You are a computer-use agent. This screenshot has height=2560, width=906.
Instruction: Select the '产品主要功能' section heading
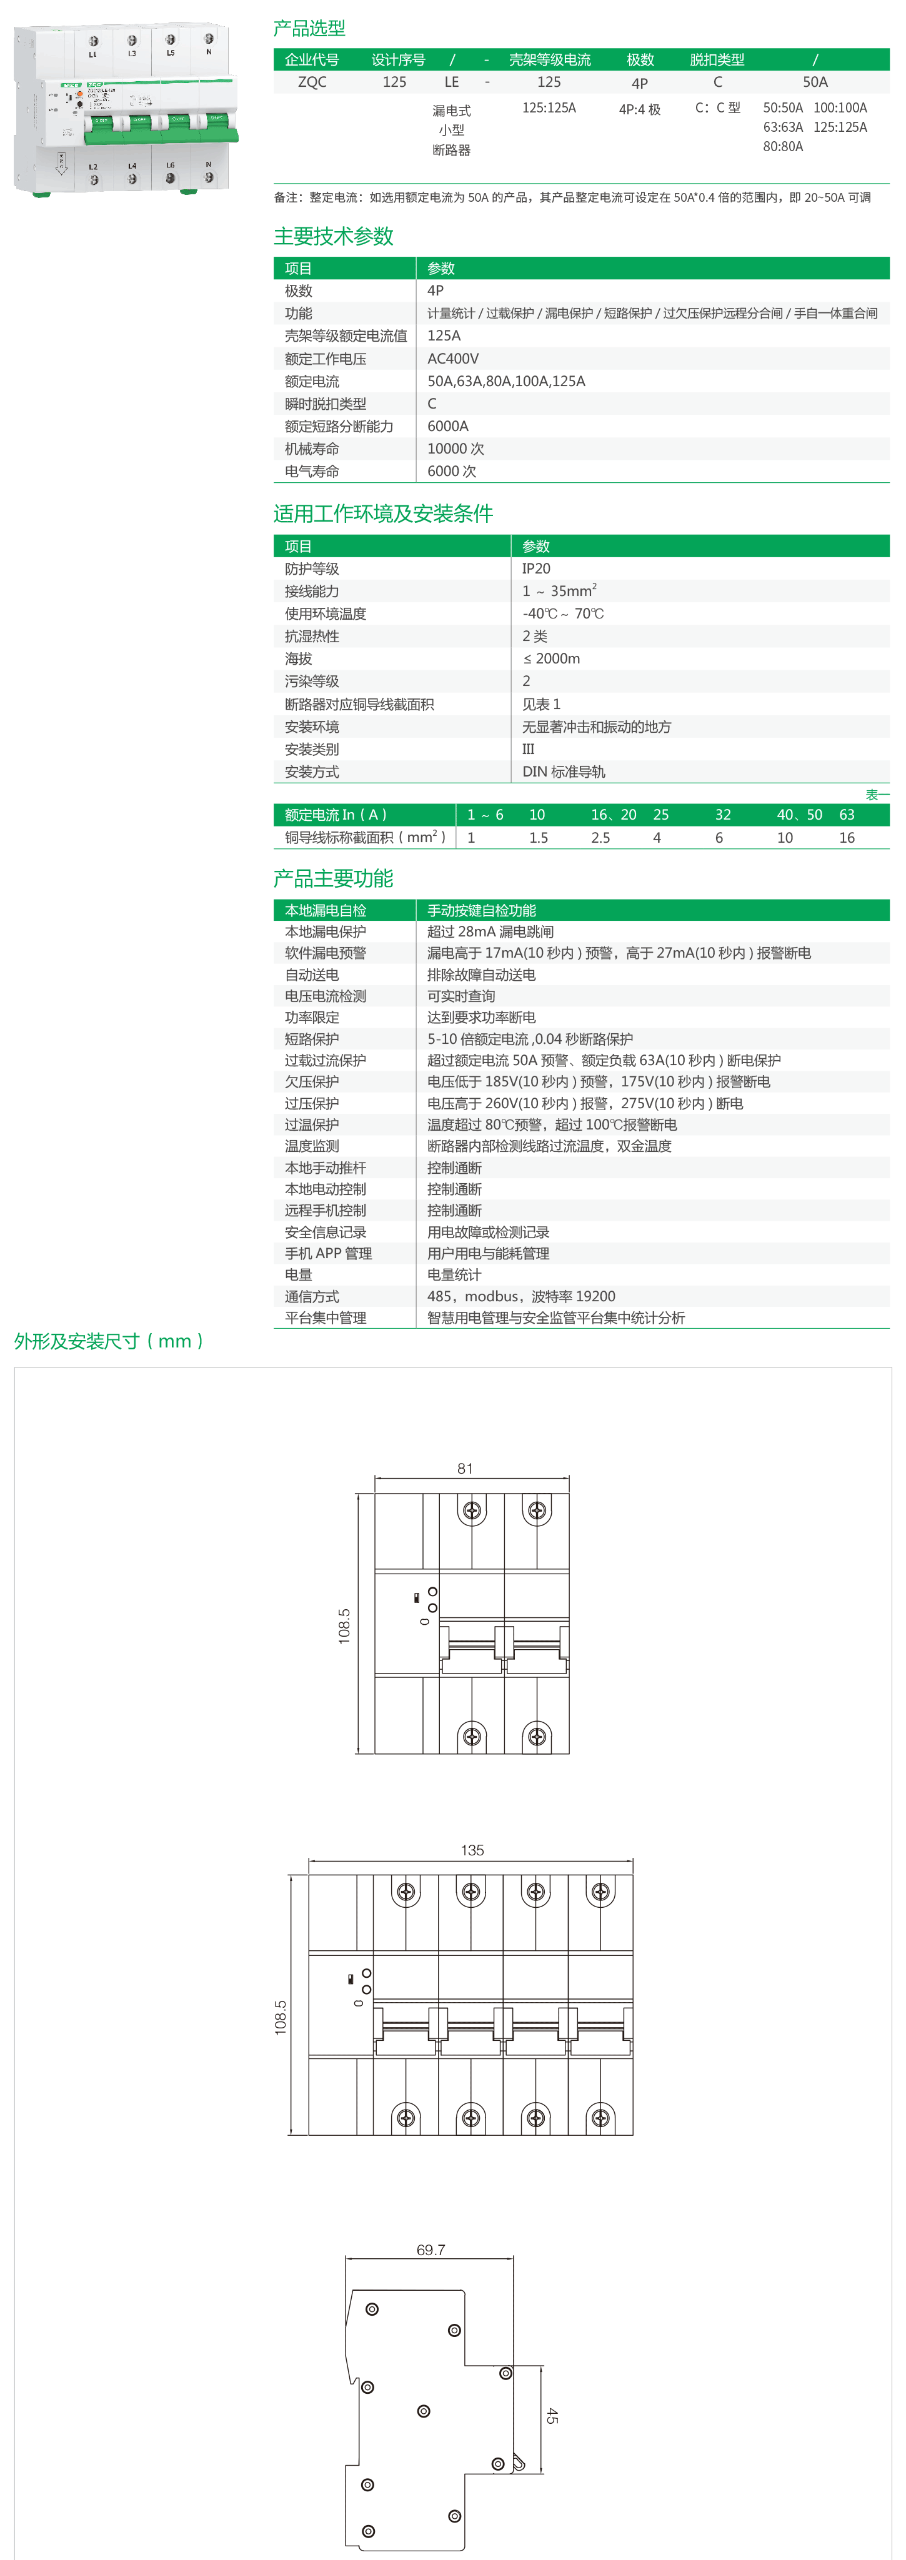click(x=333, y=878)
